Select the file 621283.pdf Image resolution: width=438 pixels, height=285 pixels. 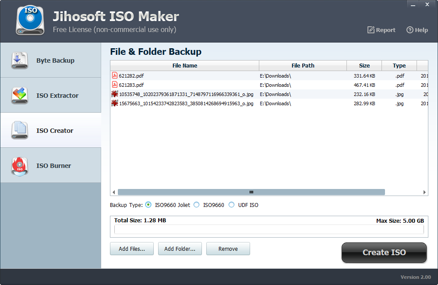pos(131,85)
